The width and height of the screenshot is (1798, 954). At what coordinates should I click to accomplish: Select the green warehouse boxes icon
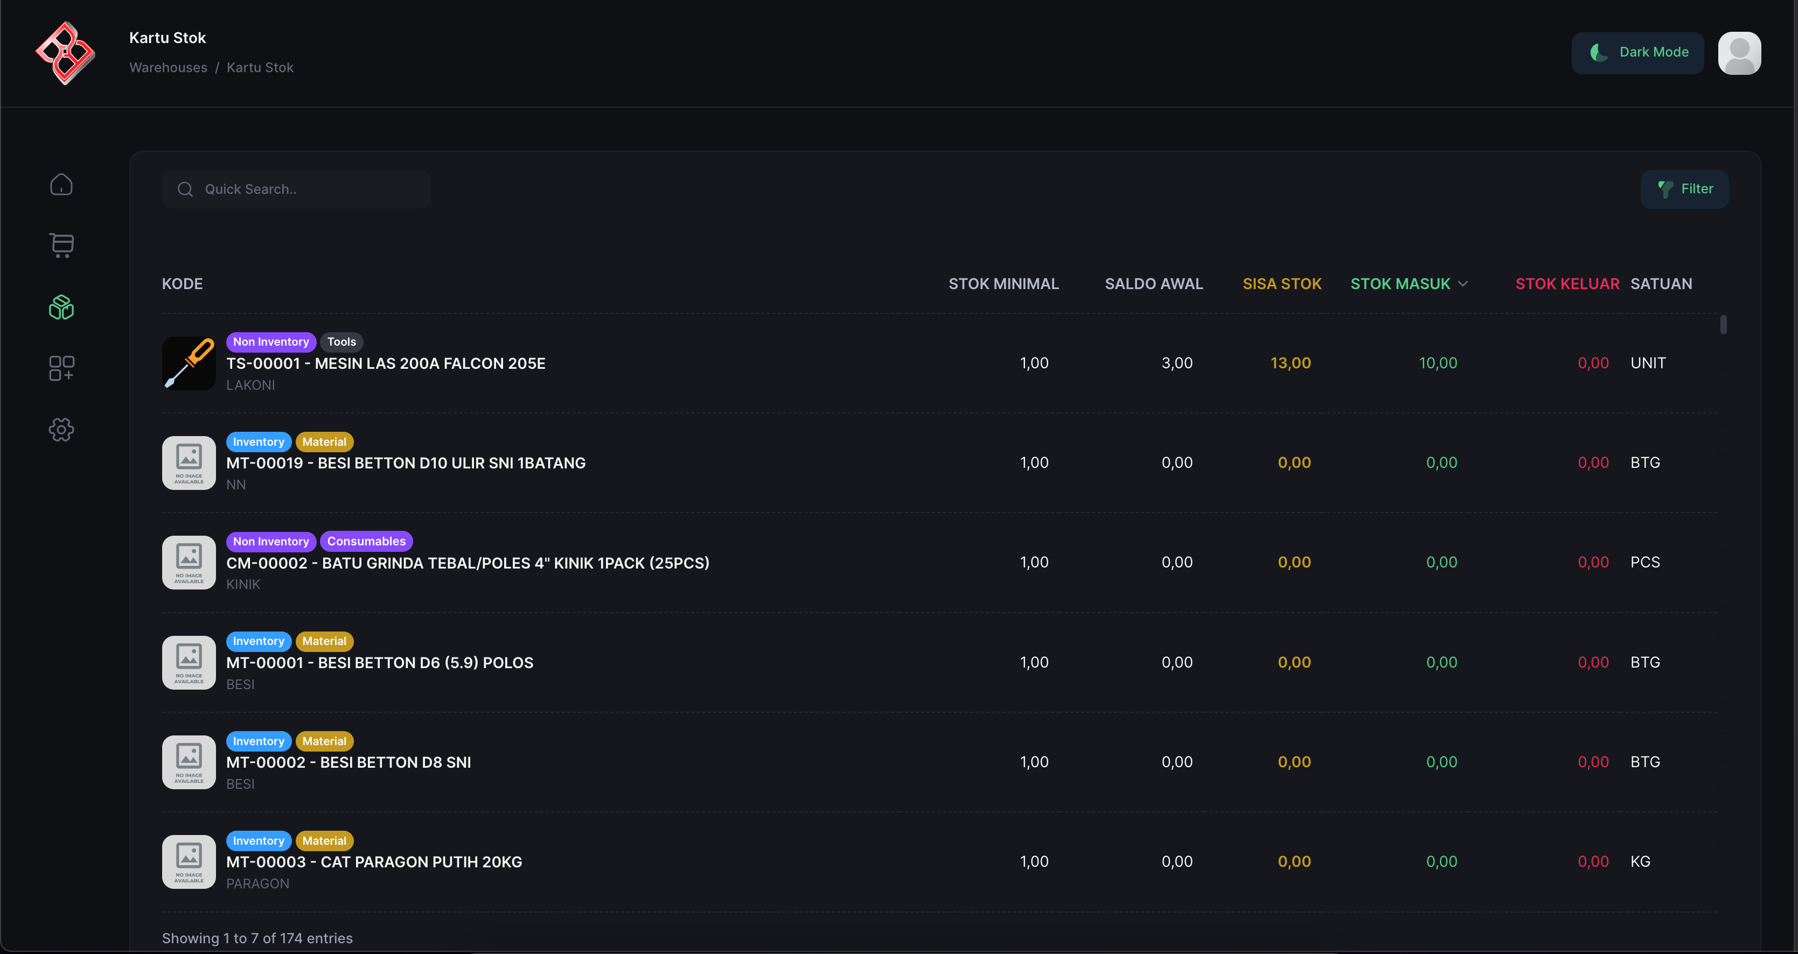coord(61,307)
